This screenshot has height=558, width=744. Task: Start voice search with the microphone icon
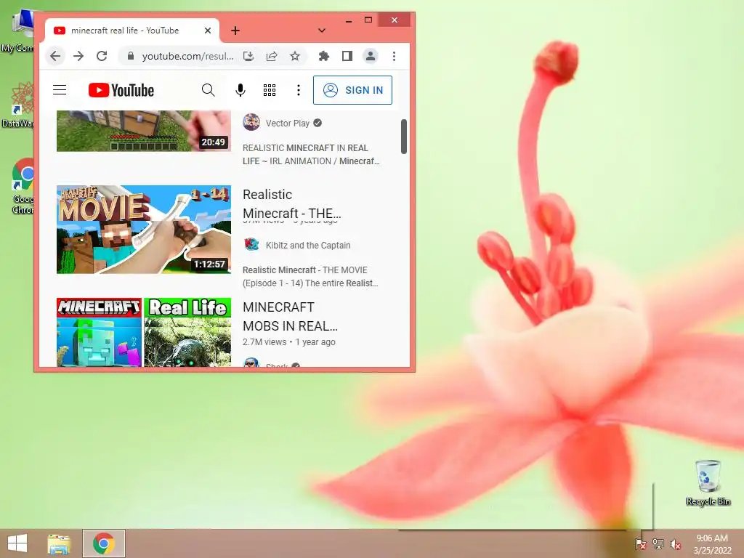point(240,89)
